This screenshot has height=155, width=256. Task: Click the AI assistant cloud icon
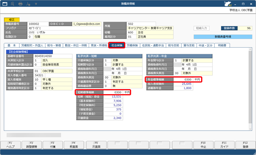[228, 3]
